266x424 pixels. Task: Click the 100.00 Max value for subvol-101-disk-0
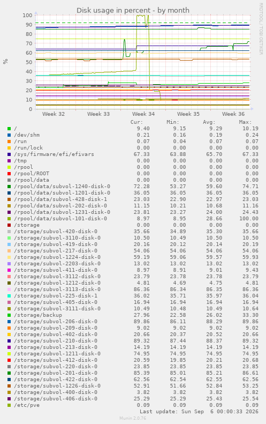coord(249,219)
